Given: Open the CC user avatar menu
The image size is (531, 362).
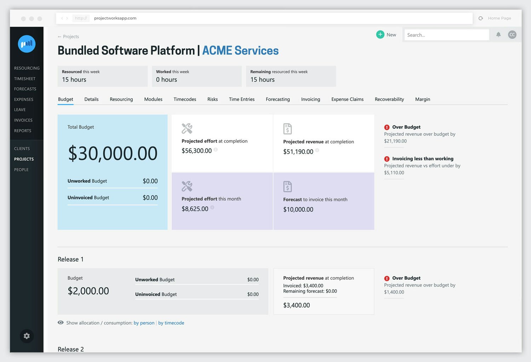Looking at the screenshot, I should click(512, 35).
